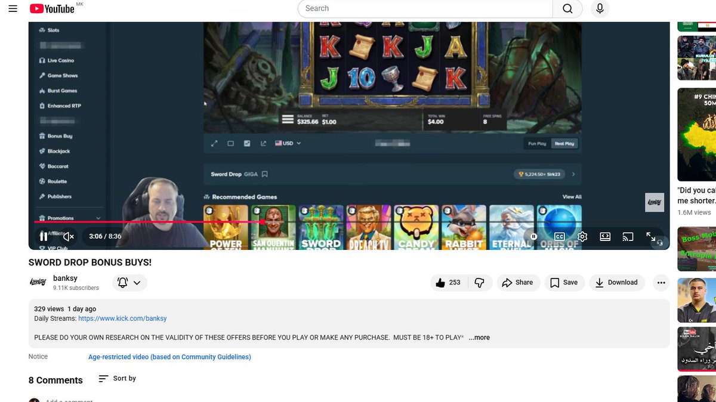716x402 pixels.
Task: Save video to a playlist
Action: click(564, 283)
